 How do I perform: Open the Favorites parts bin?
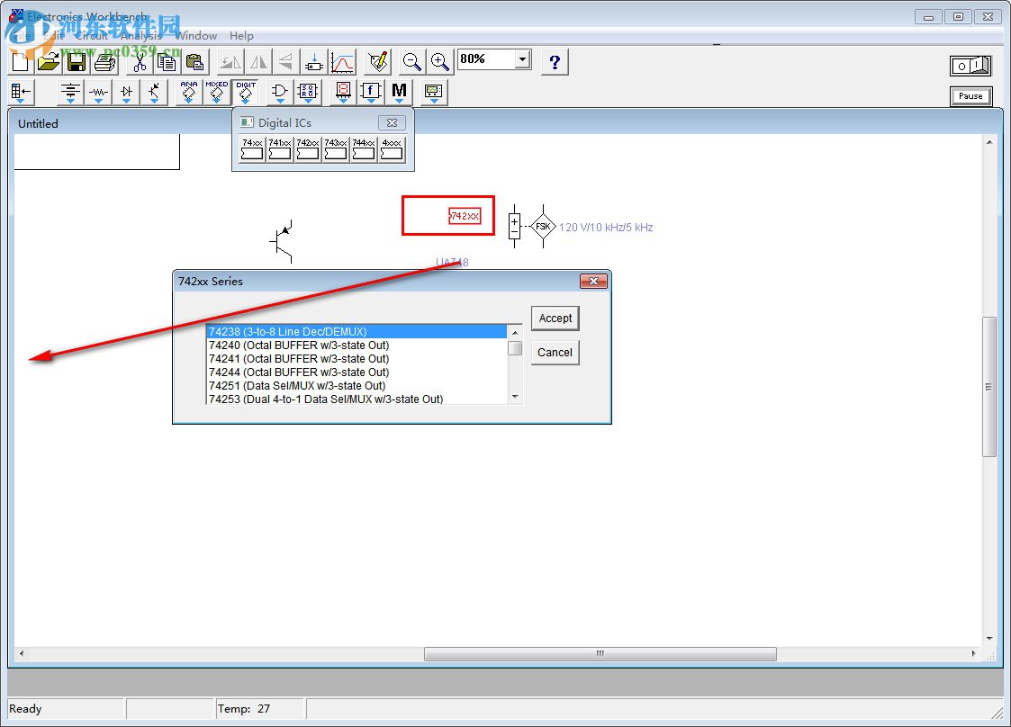click(x=22, y=92)
